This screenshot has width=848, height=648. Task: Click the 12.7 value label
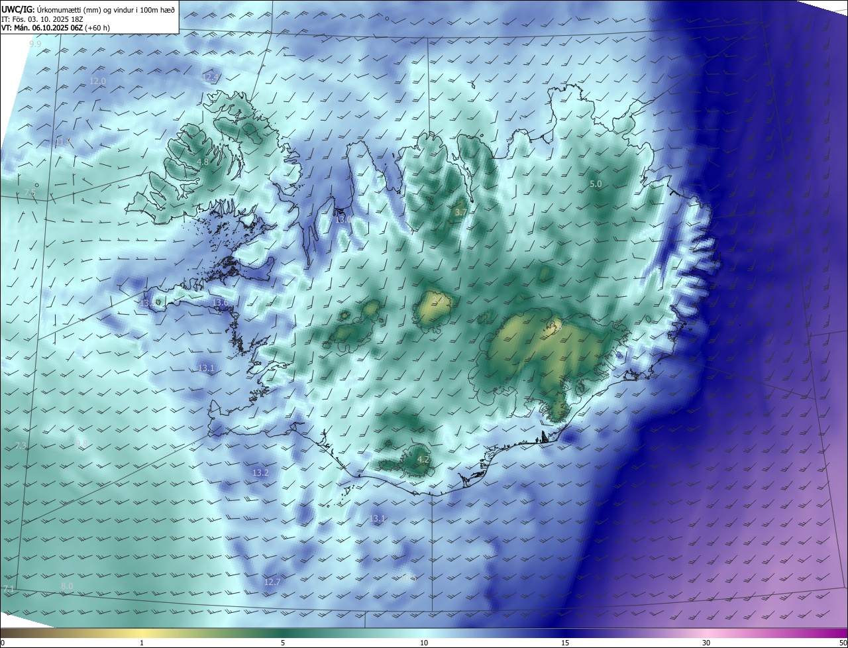pos(272,582)
